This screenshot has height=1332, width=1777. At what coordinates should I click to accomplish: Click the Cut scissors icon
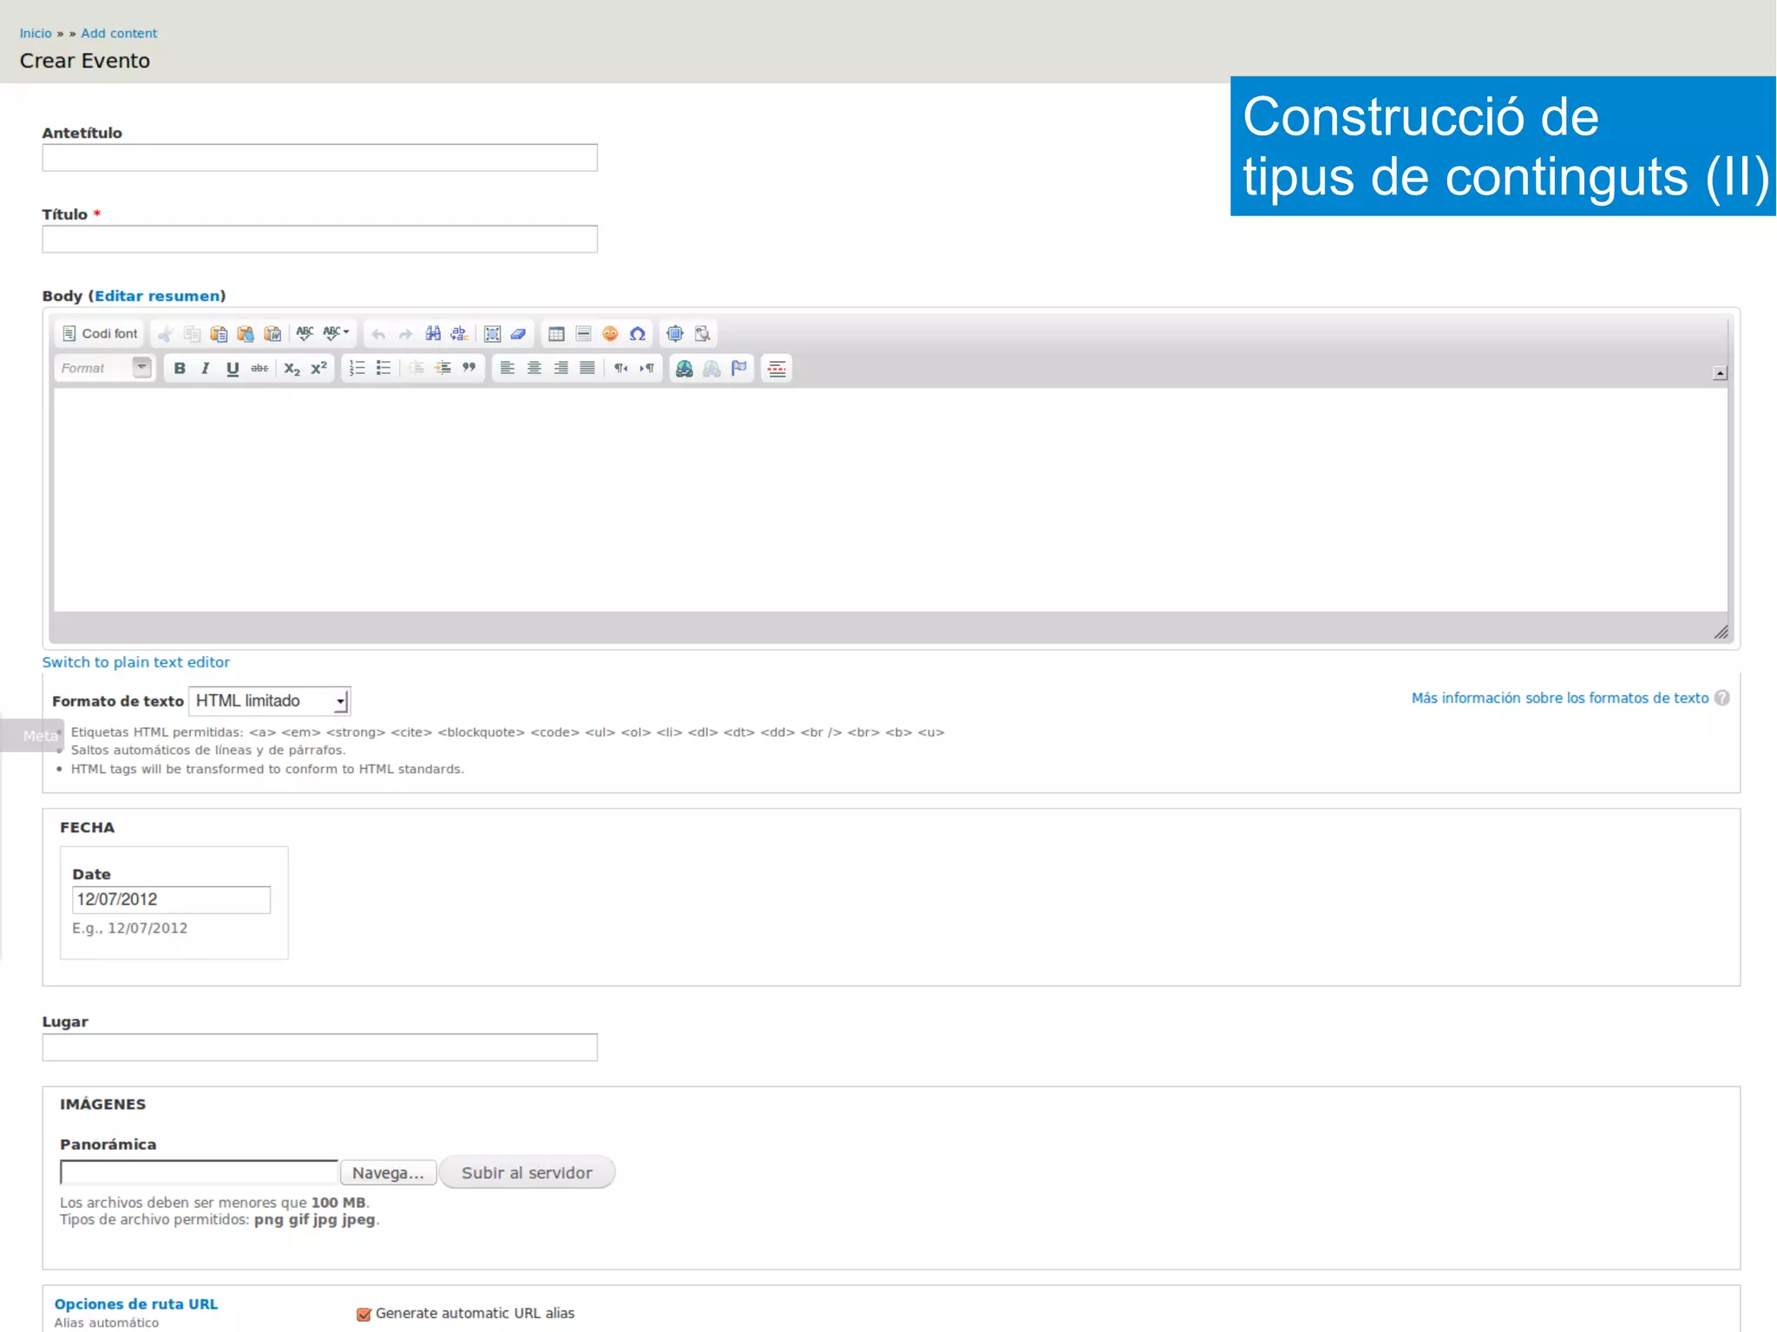point(165,333)
